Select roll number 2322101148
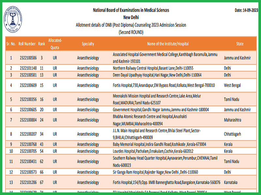The height and width of the screenshot is (195, 261). (x=28, y=68)
